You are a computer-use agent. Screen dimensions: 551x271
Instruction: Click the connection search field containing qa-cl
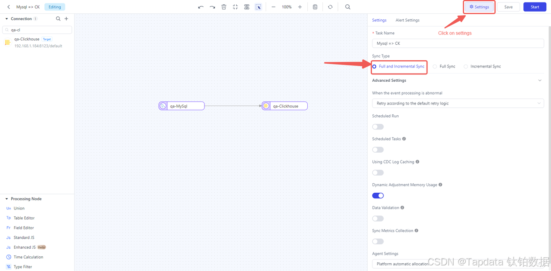(37, 30)
